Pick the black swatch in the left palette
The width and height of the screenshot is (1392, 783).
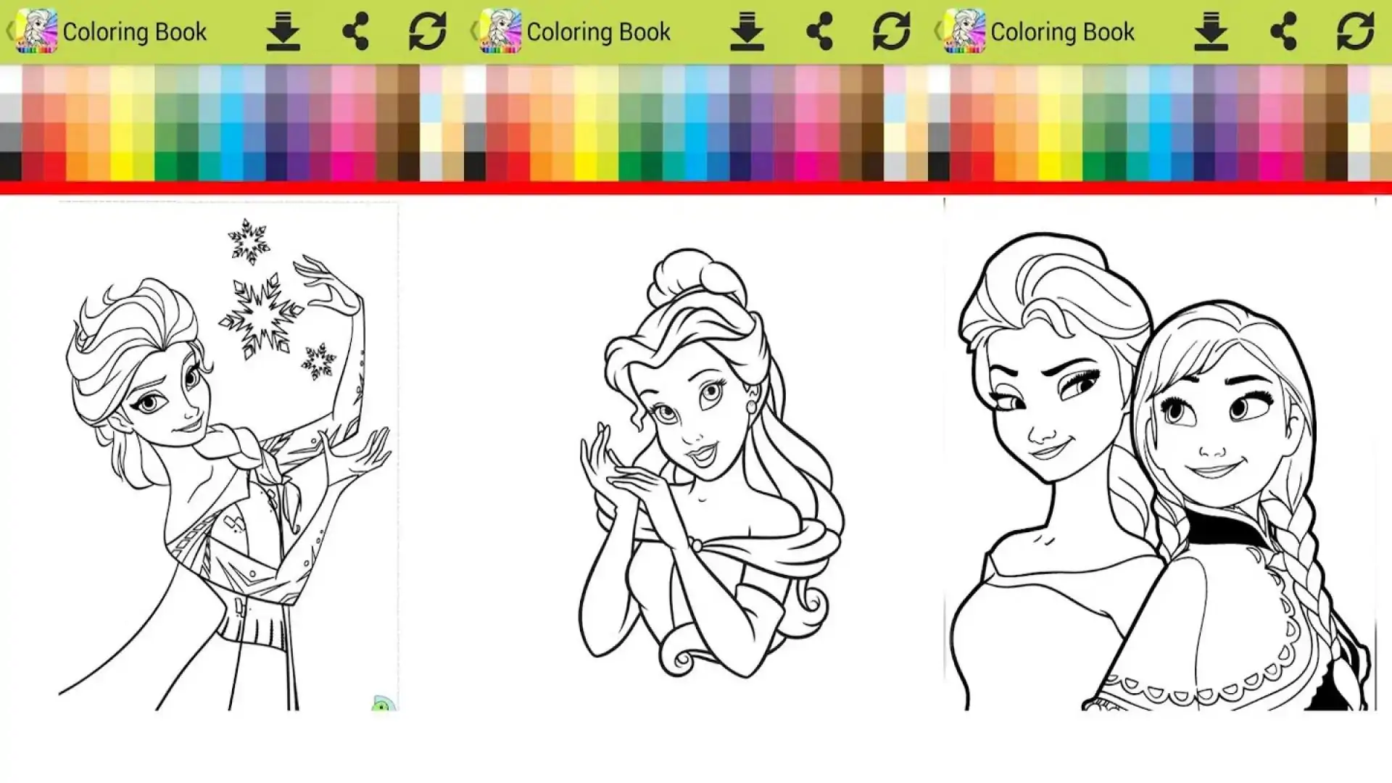tap(11, 166)
